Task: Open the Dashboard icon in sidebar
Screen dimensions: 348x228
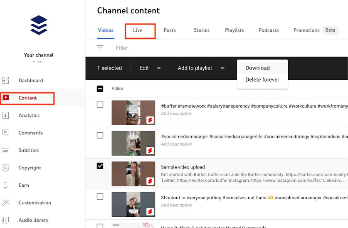Action: click(5, 80)
